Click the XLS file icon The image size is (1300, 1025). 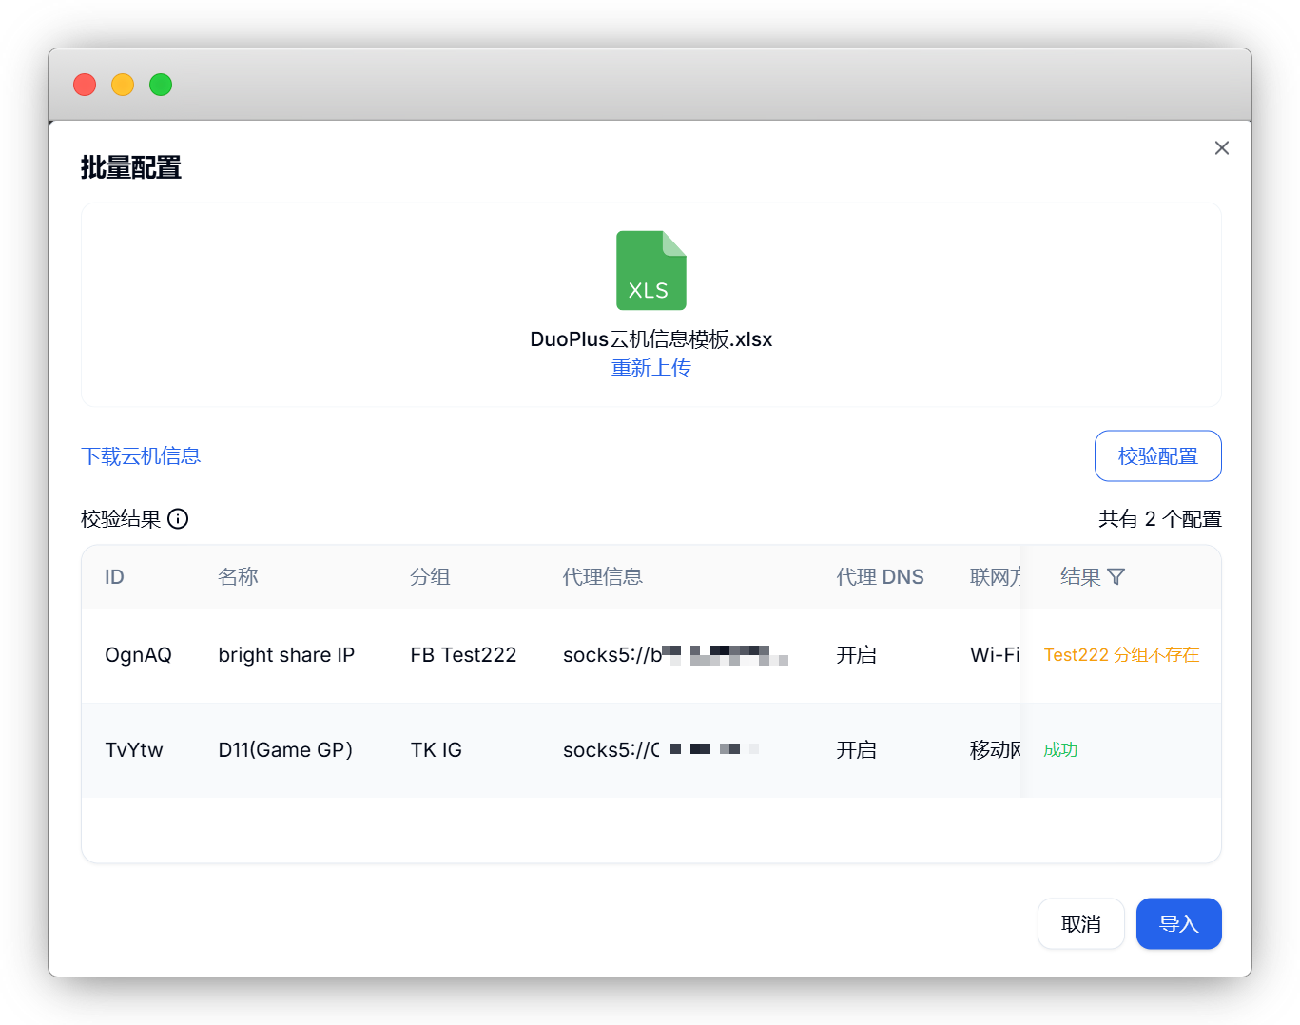(x=650, y=270)
